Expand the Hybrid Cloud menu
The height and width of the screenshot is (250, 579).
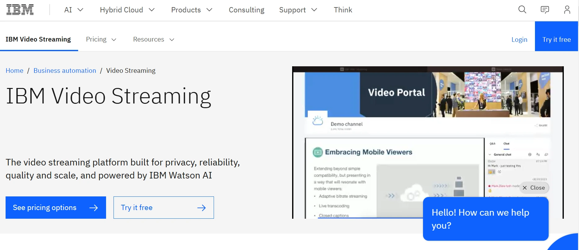(x=127, y=10)
